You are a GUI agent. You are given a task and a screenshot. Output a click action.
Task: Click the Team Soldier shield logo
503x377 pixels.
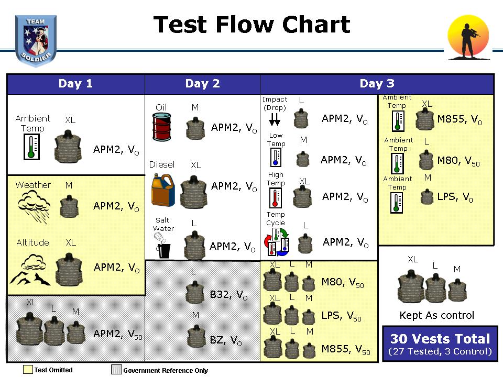[x=36, y=41]
